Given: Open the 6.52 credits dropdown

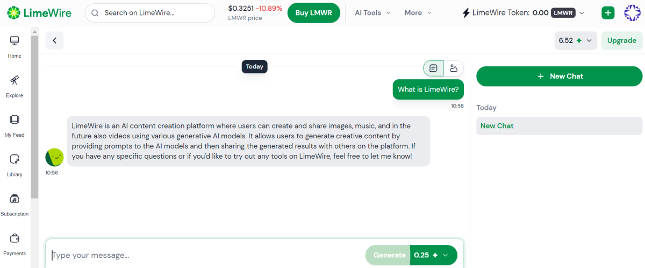Looking at the screenshot, I should [575, 41].
